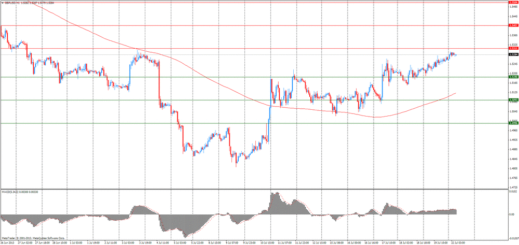The width and height of the screenshot is (519, 245).
Task: Click the green 1.4996 support price label
Action: [513, 123]
